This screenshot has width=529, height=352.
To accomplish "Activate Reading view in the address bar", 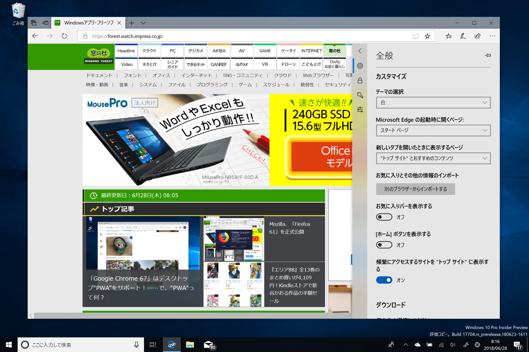I will 415,36.
